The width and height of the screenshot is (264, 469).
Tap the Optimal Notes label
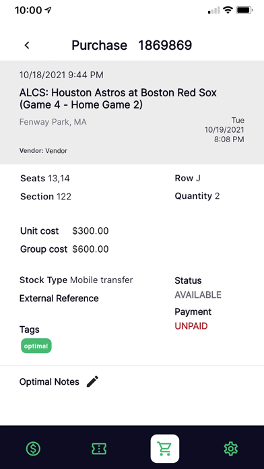point(49,382)
